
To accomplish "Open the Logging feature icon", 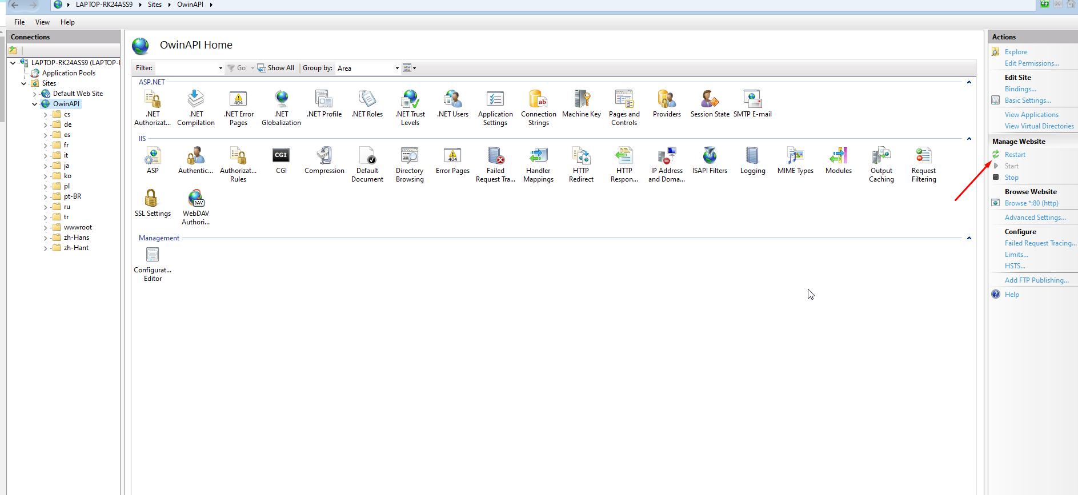I will [x=752, y=160].
